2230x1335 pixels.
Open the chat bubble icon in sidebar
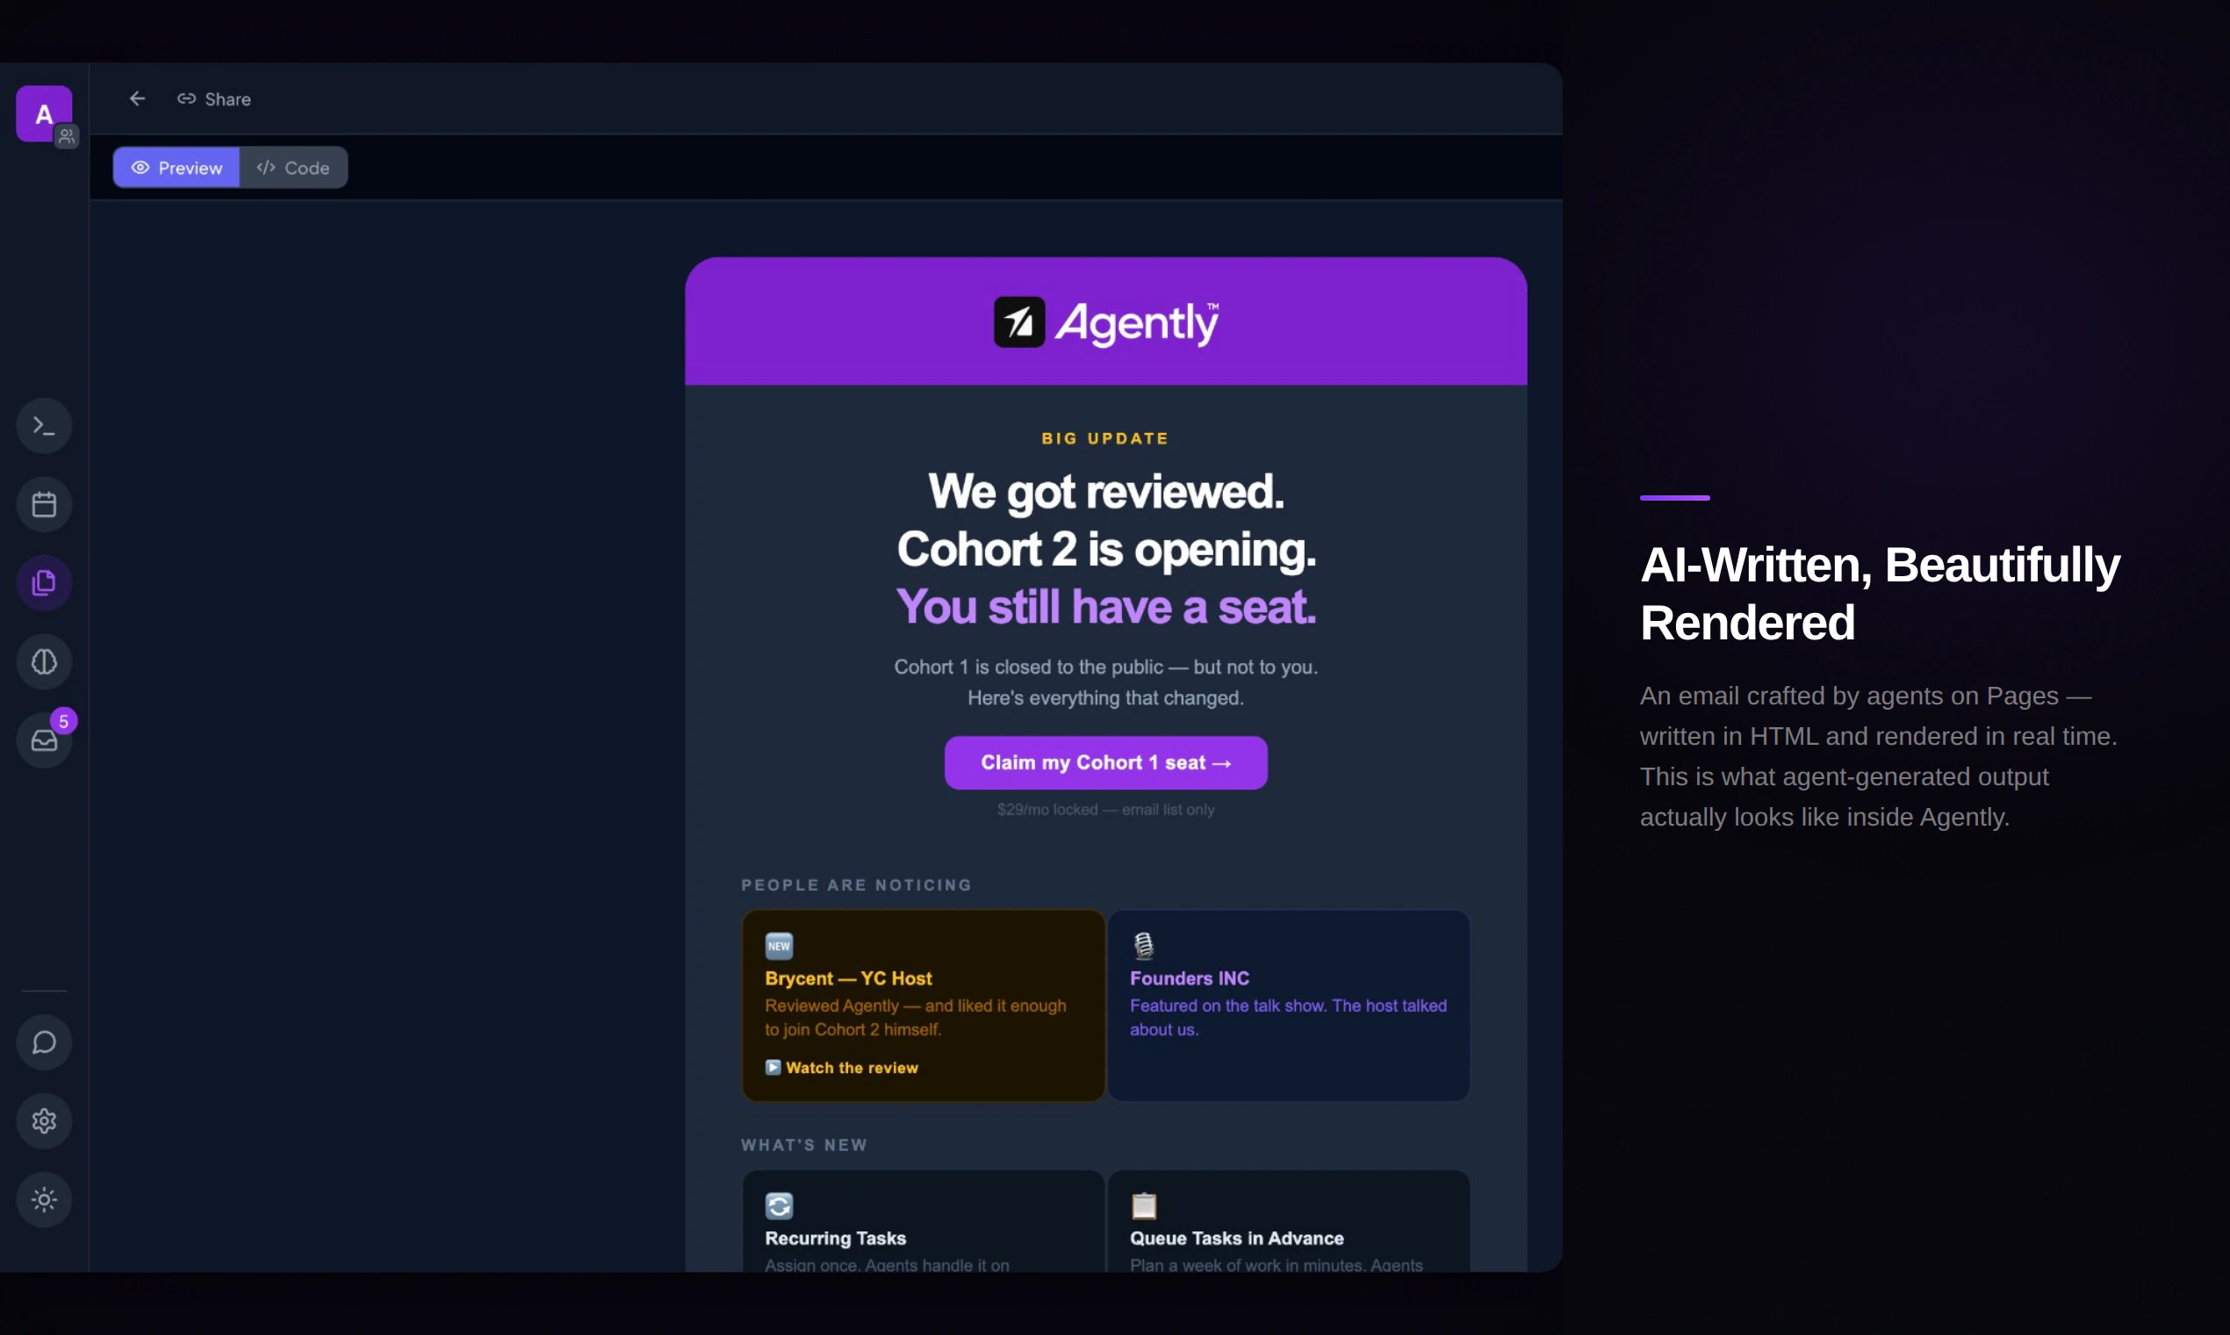click(44, 1043)
